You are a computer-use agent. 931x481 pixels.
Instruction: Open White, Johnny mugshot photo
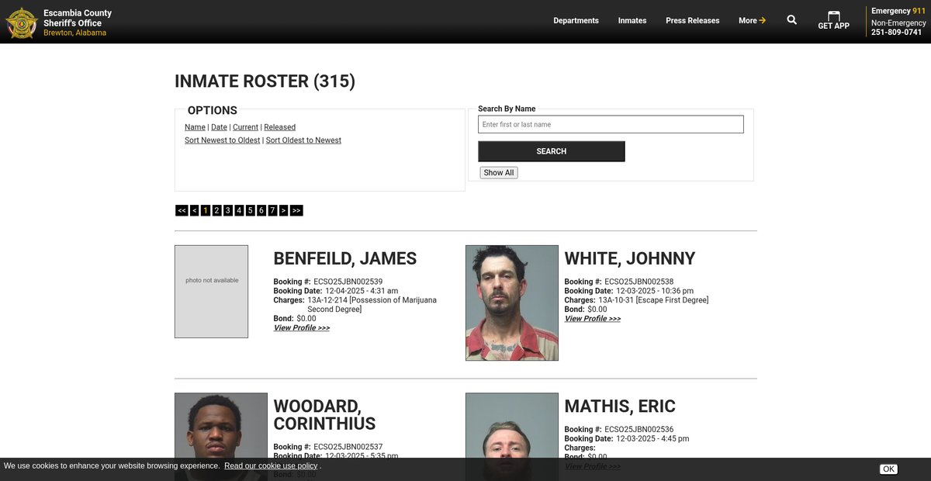pyautogui.click(x=512, y=303)
